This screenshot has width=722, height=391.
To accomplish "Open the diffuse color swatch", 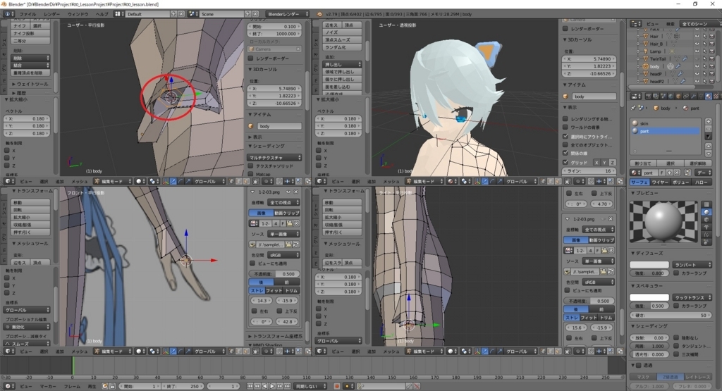I will 649,264.
